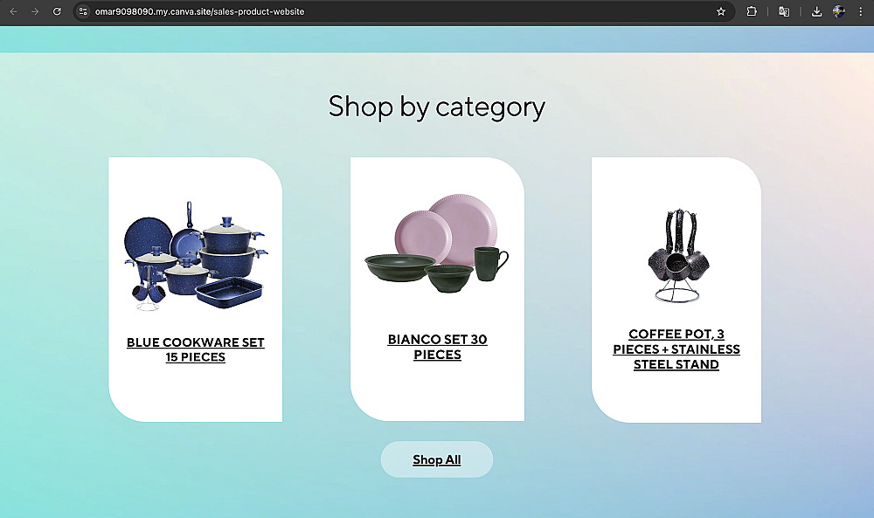Click the white Bianco Set product card
This screenshot has height=518, width=874.
coord(438,289)
